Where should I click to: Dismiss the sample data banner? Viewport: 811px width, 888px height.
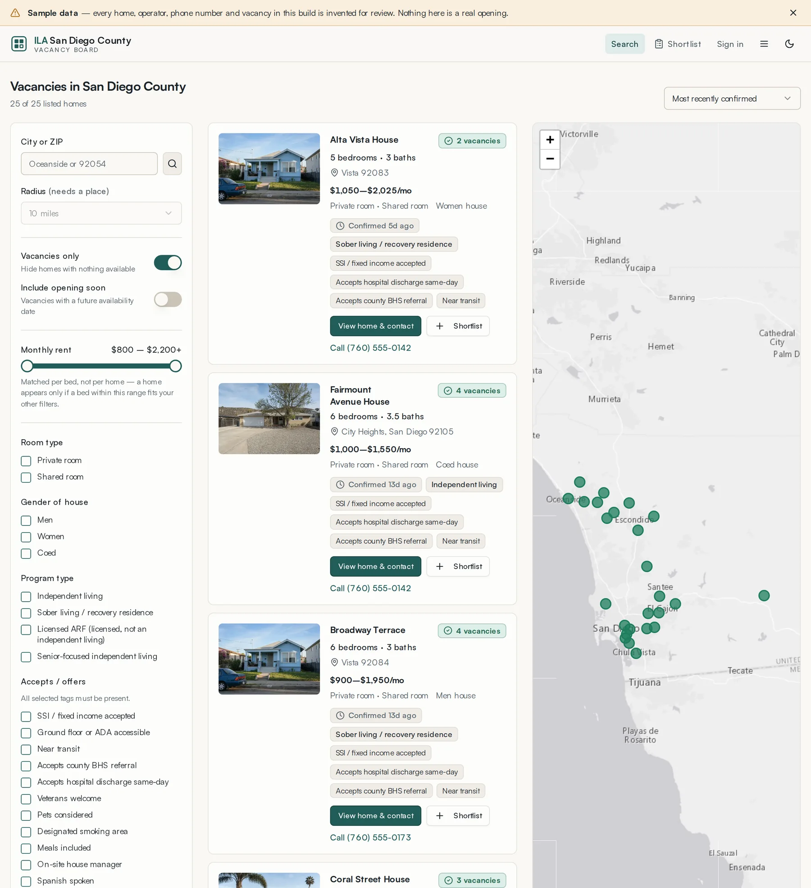(x=793, y=13)
